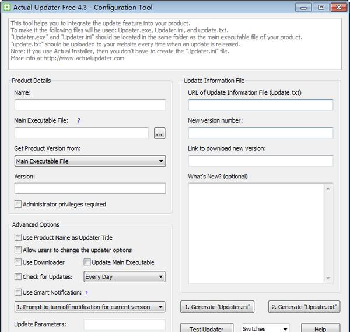Check the Use Downloader option
350x332 pixels.
[18, 262]
